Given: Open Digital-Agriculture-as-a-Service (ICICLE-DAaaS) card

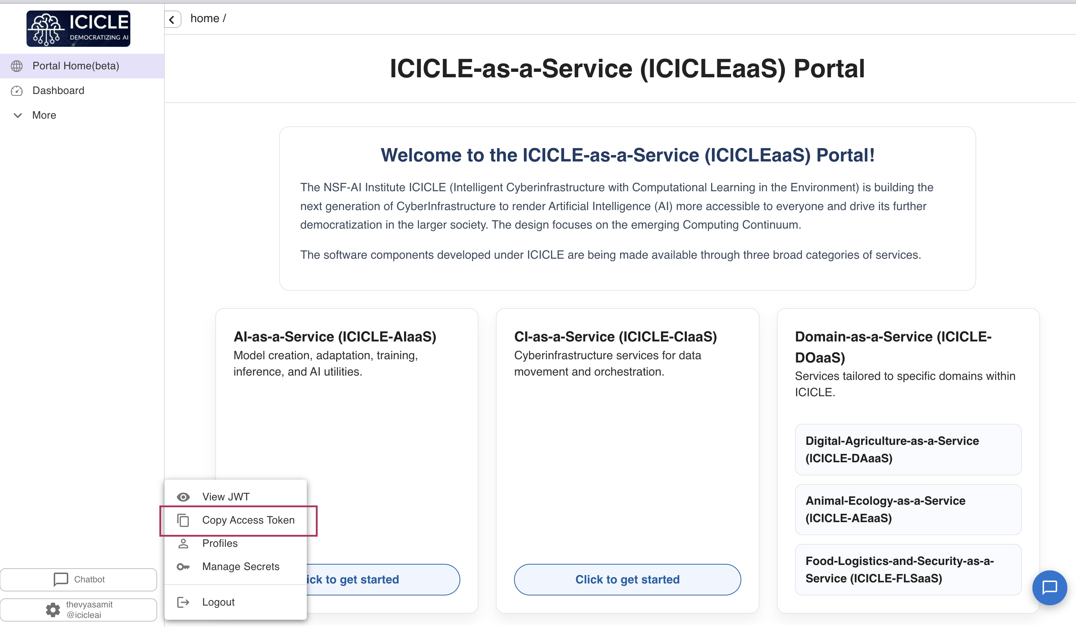Looking at the screenshot, I should point(908,450).
